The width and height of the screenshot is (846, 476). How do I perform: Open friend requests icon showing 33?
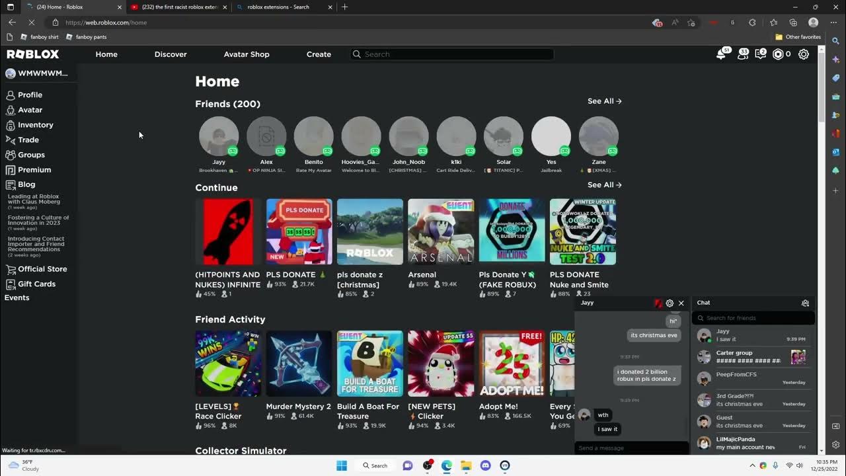(x=742, y=54)
